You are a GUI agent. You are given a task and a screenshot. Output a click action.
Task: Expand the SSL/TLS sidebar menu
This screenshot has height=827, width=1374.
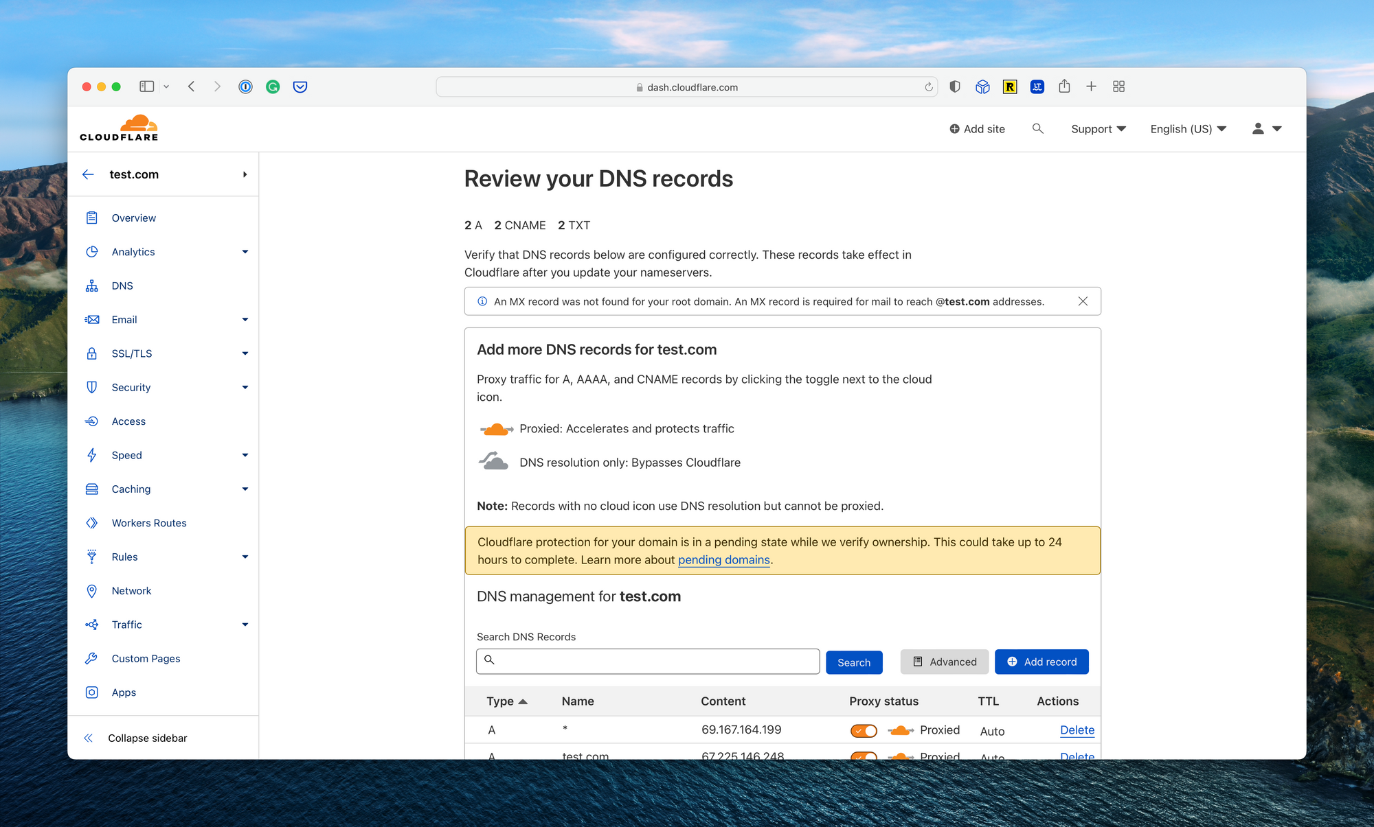[x=243, y=353]
